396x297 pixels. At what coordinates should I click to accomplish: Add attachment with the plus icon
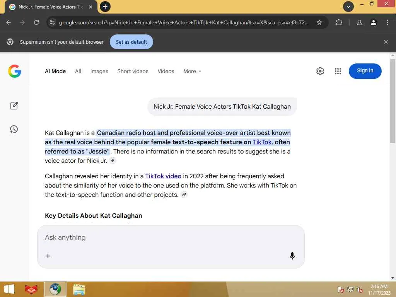tap(48, 256)
